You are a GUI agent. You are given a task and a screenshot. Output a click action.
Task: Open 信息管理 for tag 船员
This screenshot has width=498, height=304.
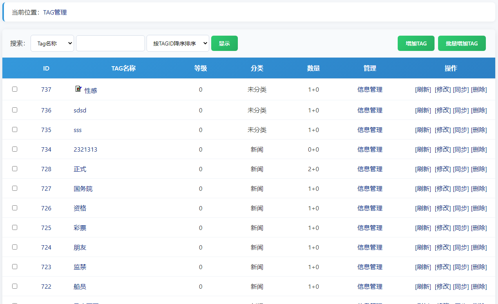[x=369, y=286]
